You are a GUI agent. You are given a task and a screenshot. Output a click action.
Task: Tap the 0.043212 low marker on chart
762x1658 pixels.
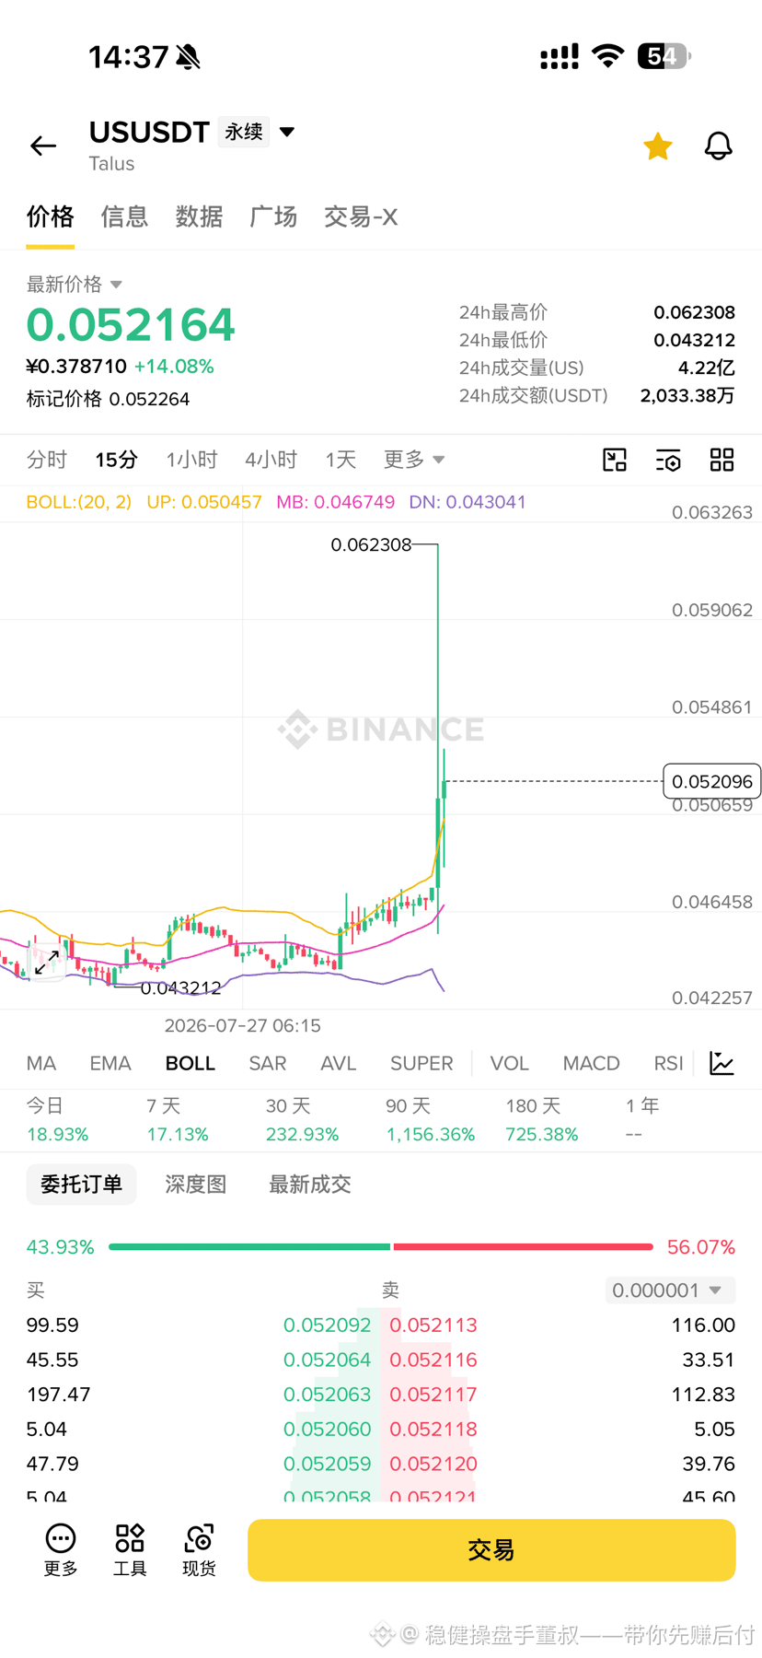coord(180,988)
